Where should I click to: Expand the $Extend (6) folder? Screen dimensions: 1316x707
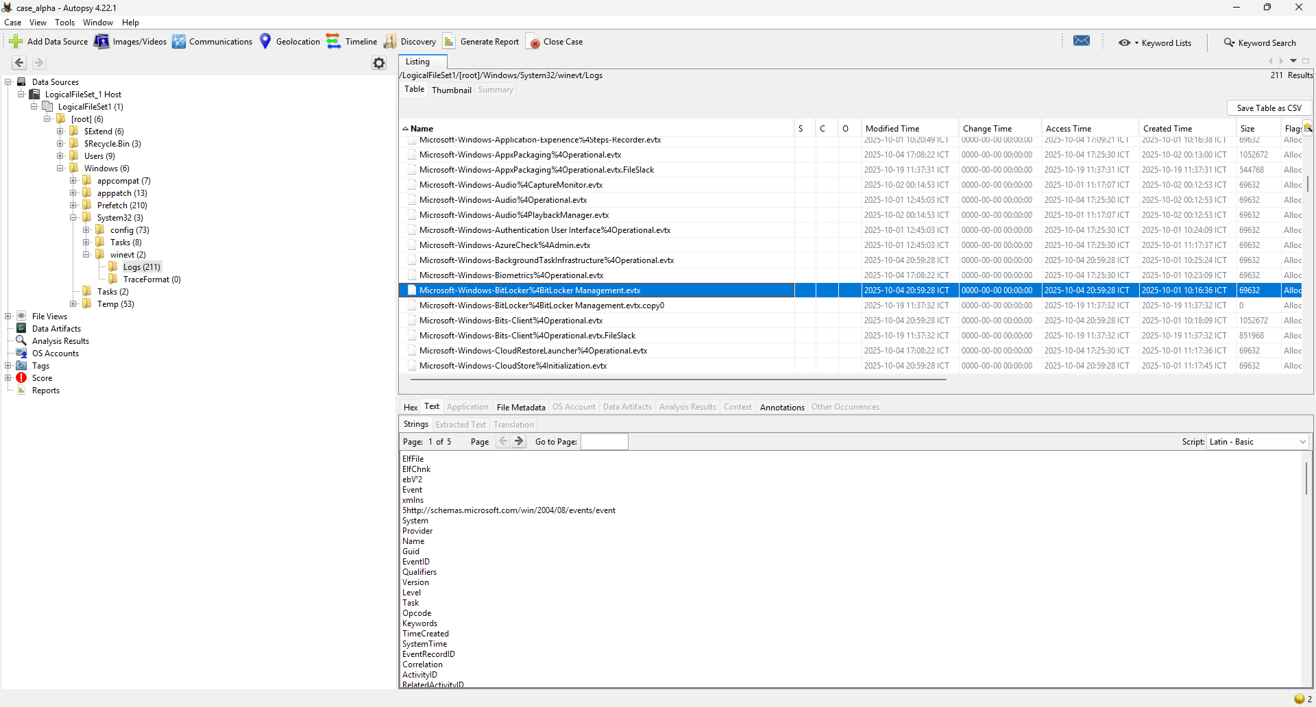pos(60,132)
